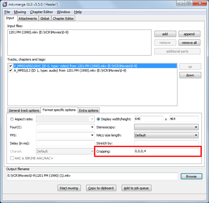Open the Extra options tab
Image resolution: width=209 pixels, height=203 pixels.
tap(89, 110)
